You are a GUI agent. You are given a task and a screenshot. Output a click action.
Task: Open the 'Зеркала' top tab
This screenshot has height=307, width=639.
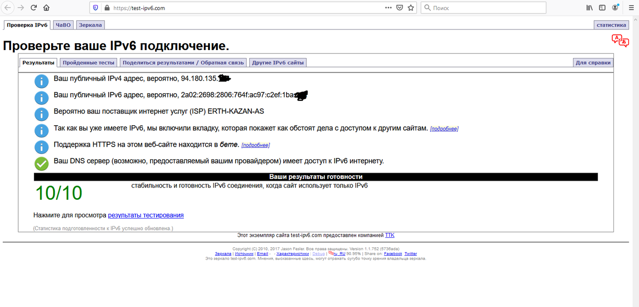[x=90, y=25]
